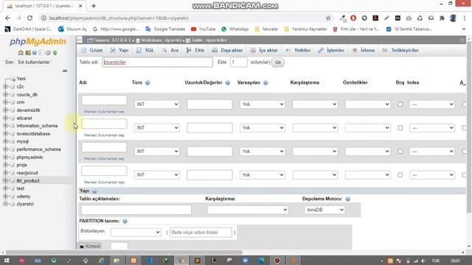Bookmark this page with the star icon
This screenshot has width=472, height=265.
pyautogui.click(x=328, y=18)
